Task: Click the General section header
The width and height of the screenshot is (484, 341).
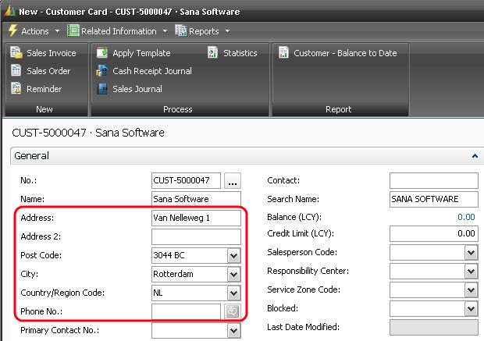Action: [247, 156]
